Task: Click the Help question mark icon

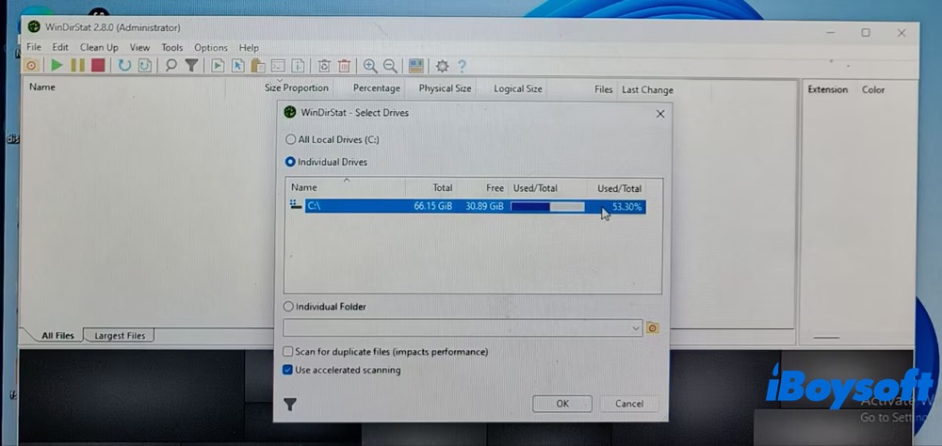Action: coord(462,66)
